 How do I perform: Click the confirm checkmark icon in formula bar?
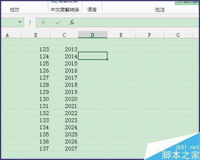(x=58, y=22)
